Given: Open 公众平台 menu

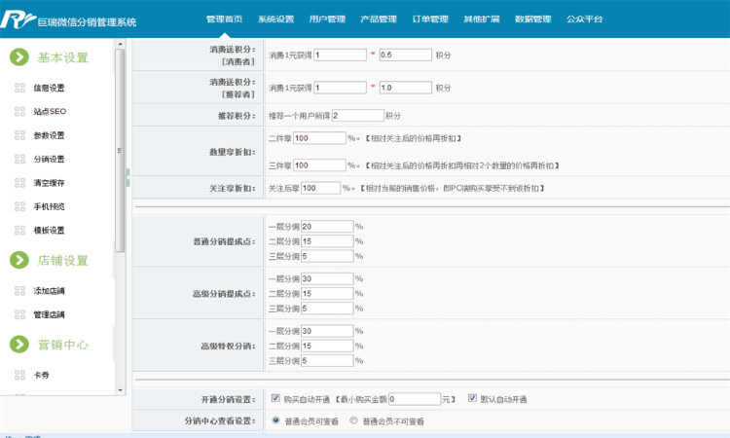Looking at the screenshot, I should point(585,19).
